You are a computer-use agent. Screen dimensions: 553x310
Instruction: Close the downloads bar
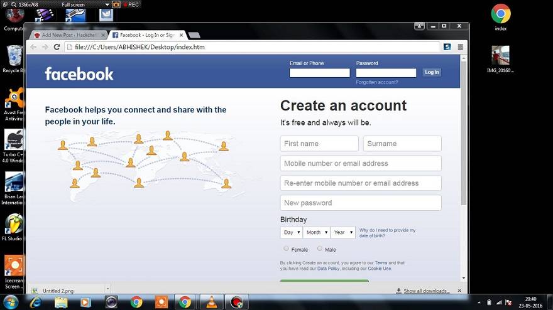[x=459, y=291]
